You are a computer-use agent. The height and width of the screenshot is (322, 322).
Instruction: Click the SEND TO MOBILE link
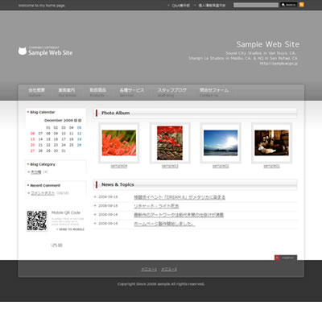pos(71,229)
